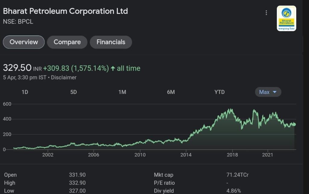
Task: Click the Mkt cap value 71.24TCr
Action: click(x=237, y=175)
